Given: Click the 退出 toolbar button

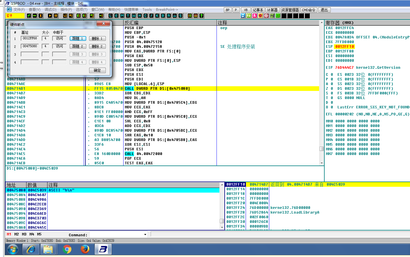Looking at the screenshot, I should (x=324, y=10).
